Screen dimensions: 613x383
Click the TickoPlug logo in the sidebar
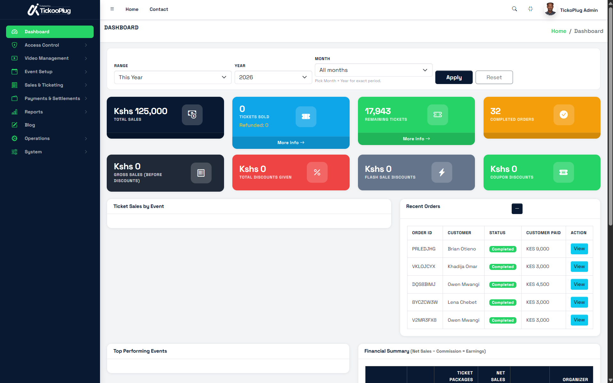50,10
